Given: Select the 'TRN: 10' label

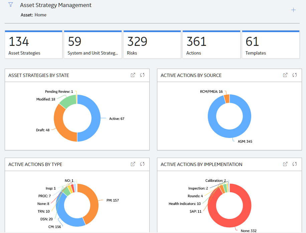Looking at the screenshot, I should tap(43, 211).
